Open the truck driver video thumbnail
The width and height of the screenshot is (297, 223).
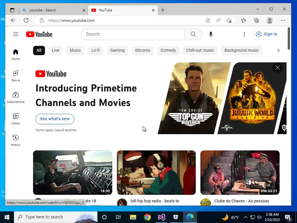click(x=73, y=172)
